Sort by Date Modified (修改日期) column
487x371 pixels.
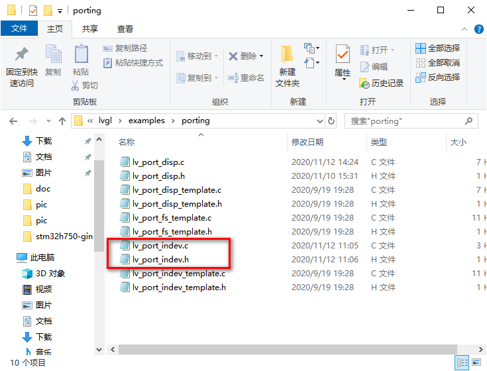click(x=307, y=142)
